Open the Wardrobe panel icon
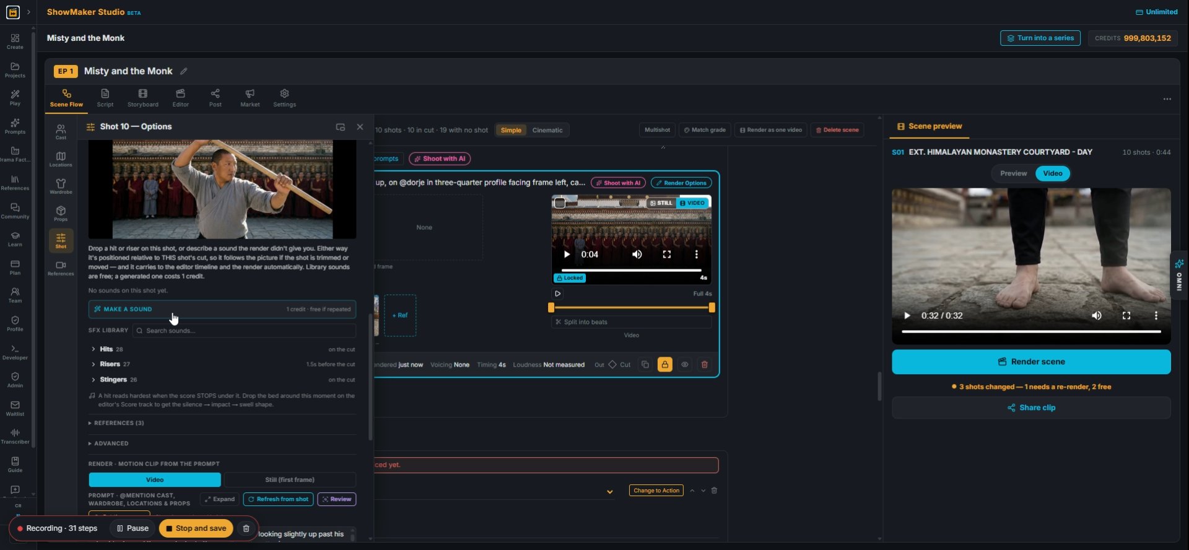1189x550 pixels. point(61,186)
